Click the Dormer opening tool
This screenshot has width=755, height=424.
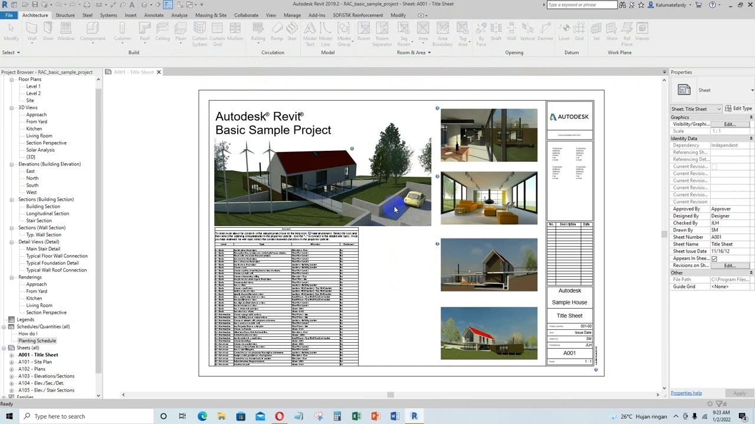546,32
